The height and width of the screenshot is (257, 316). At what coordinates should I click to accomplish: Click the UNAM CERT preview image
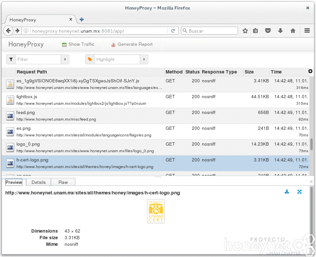coord(156,211)
